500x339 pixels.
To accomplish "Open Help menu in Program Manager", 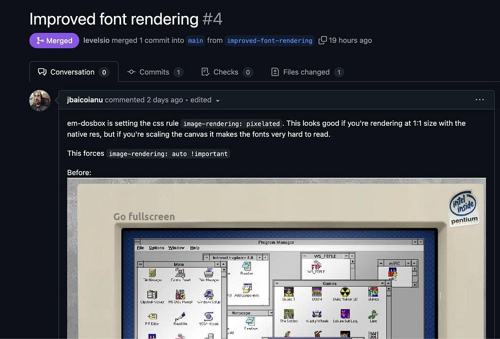I will [x=195, y=248].
